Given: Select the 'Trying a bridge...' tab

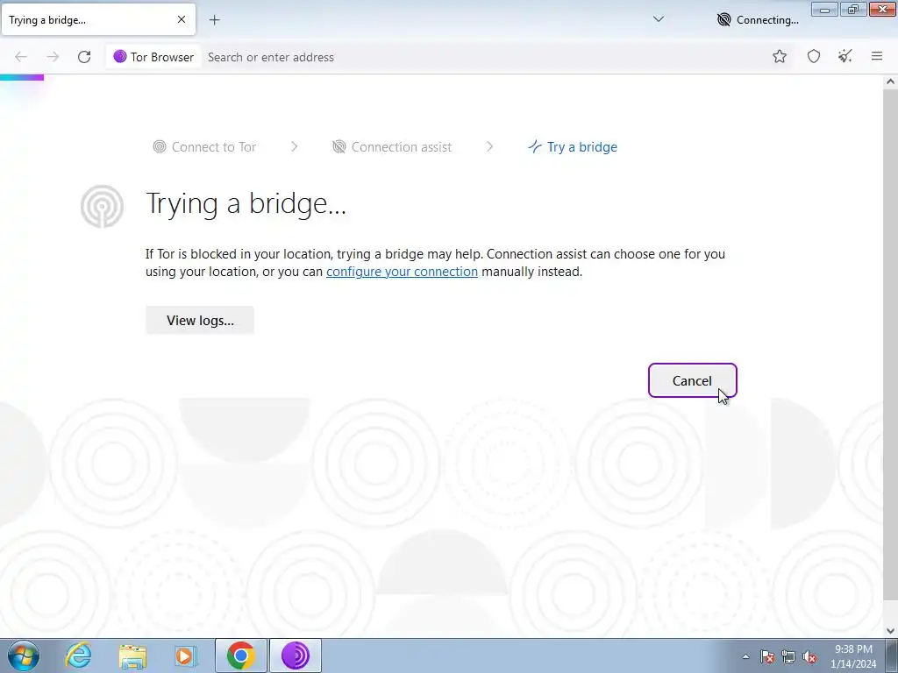Looking at the screenshot, I should coord(98,20).
